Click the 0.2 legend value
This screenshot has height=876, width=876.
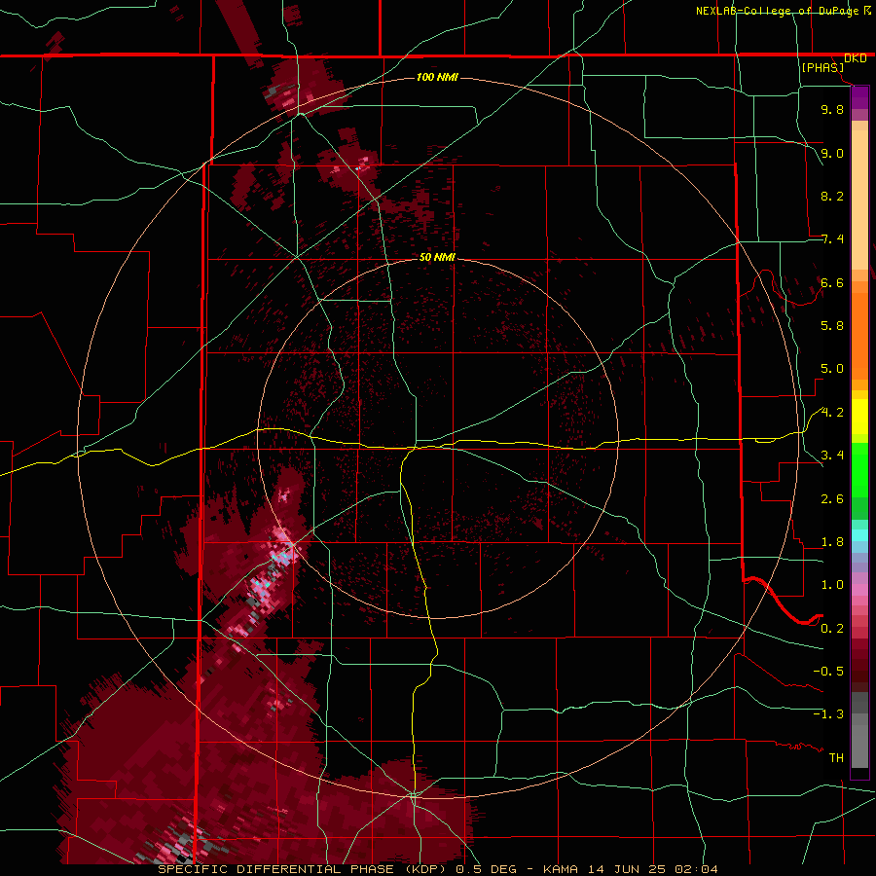pyautogui.click(x=832, y=629)
